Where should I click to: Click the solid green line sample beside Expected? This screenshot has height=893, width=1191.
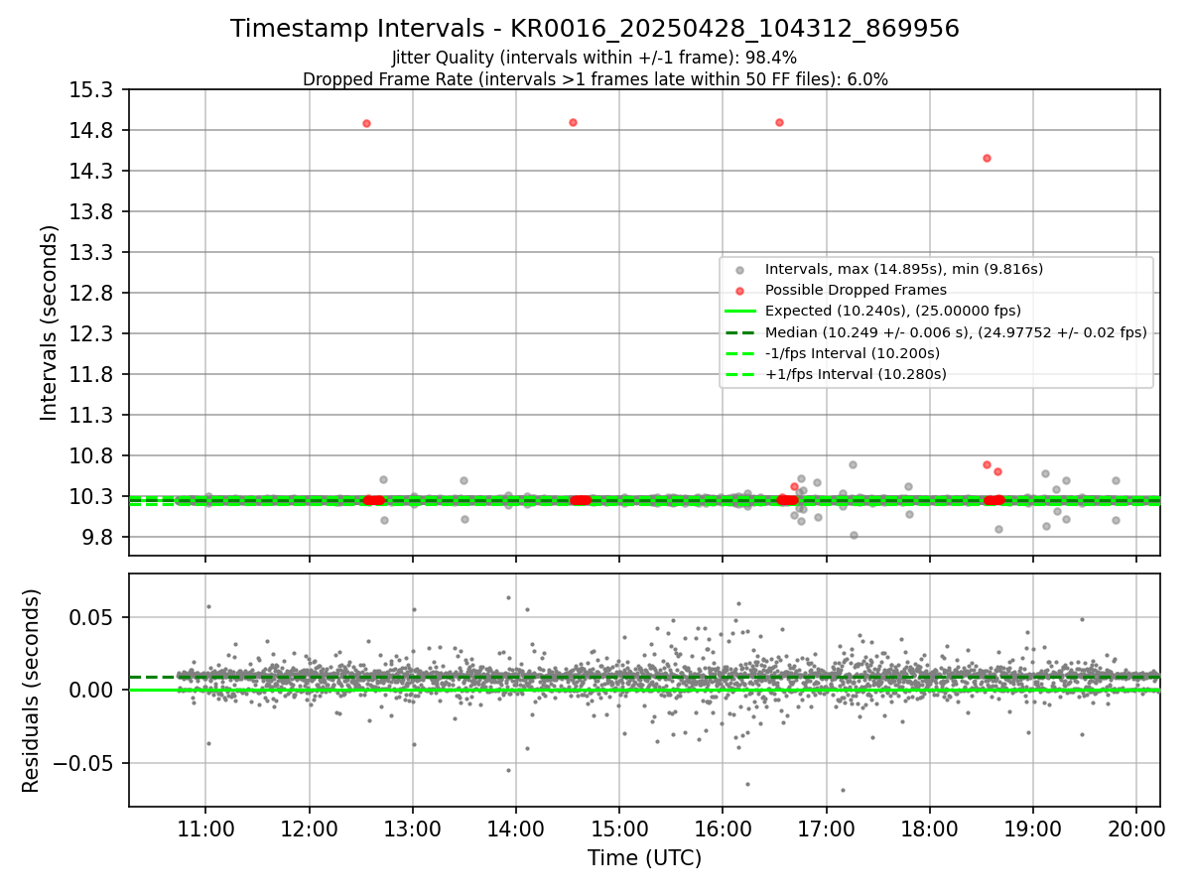(740, 312)
